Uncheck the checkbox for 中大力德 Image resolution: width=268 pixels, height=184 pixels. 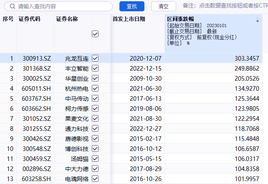coord(95,169)
